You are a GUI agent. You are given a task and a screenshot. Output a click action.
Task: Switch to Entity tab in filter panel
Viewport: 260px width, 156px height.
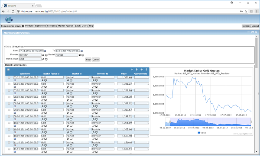8,47
